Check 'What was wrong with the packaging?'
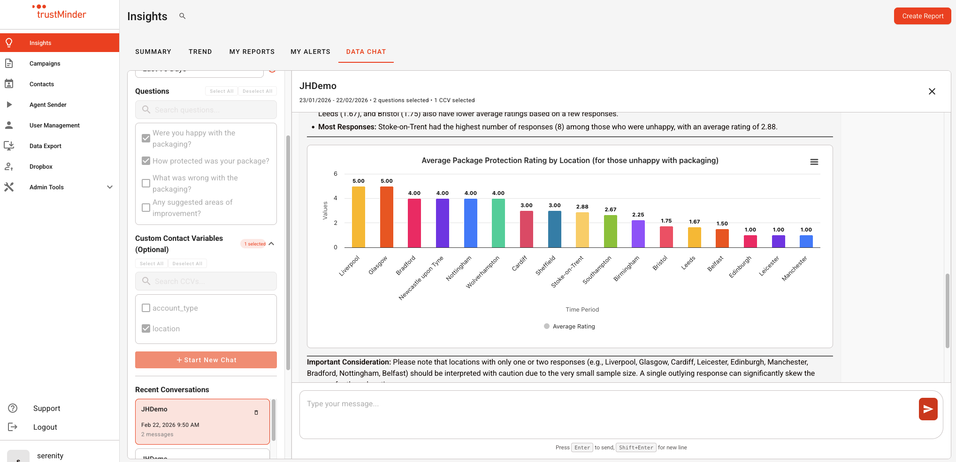Image resolution: width=956 pixels, height=462 pixels. [x=146, y=183]
